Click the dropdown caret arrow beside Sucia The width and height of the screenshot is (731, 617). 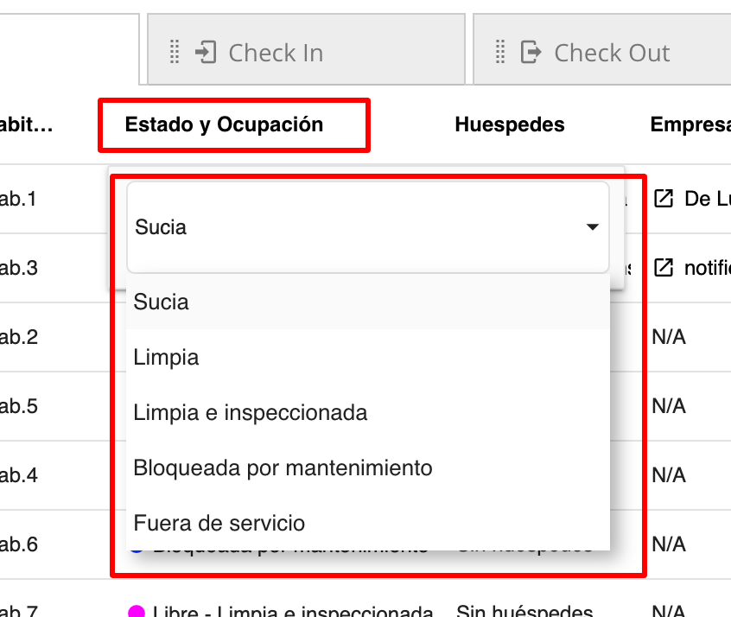(593, 226)
